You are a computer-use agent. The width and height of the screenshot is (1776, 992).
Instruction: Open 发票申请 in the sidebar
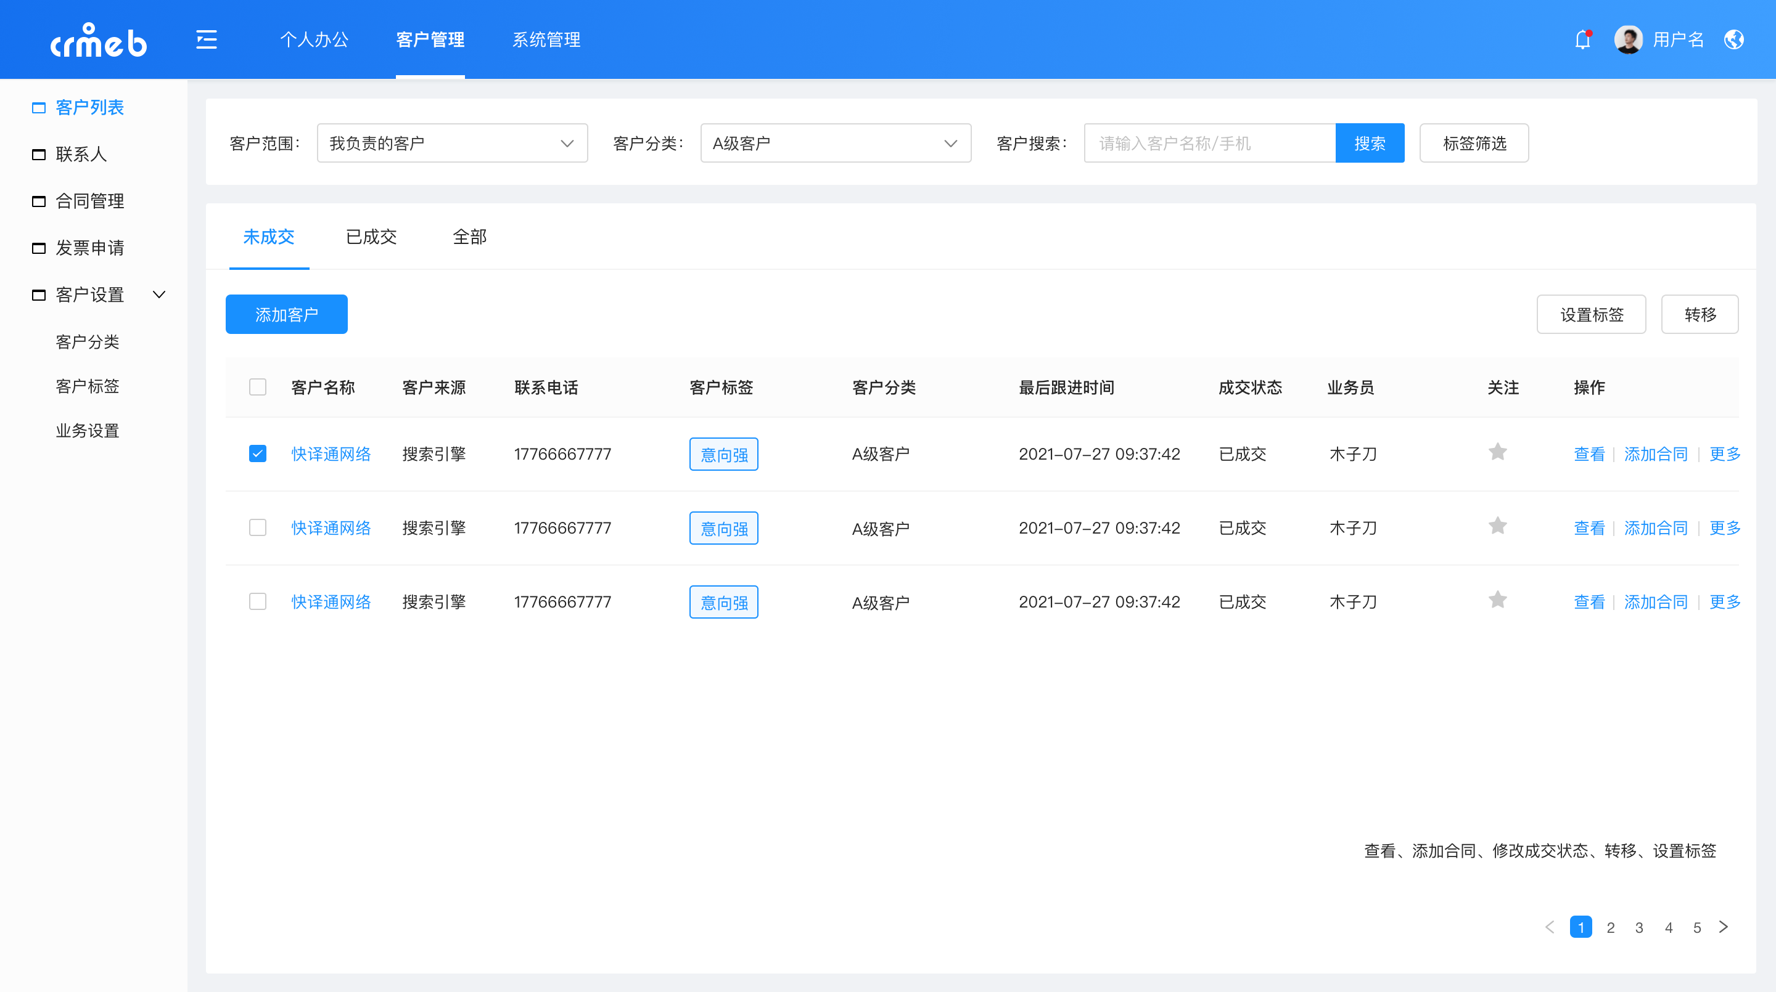pos(89,248)
